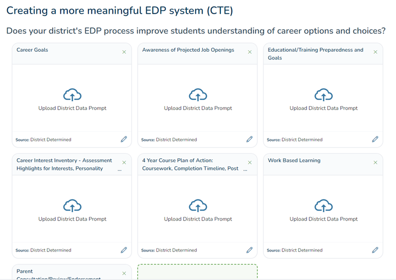Image resolution: width=396 pixels, height=280 pixels.
Task: Upload data for Work Based Learning card
Action: point(323,205)
